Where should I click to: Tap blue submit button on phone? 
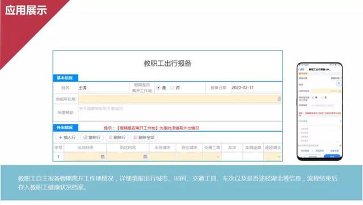332,157
